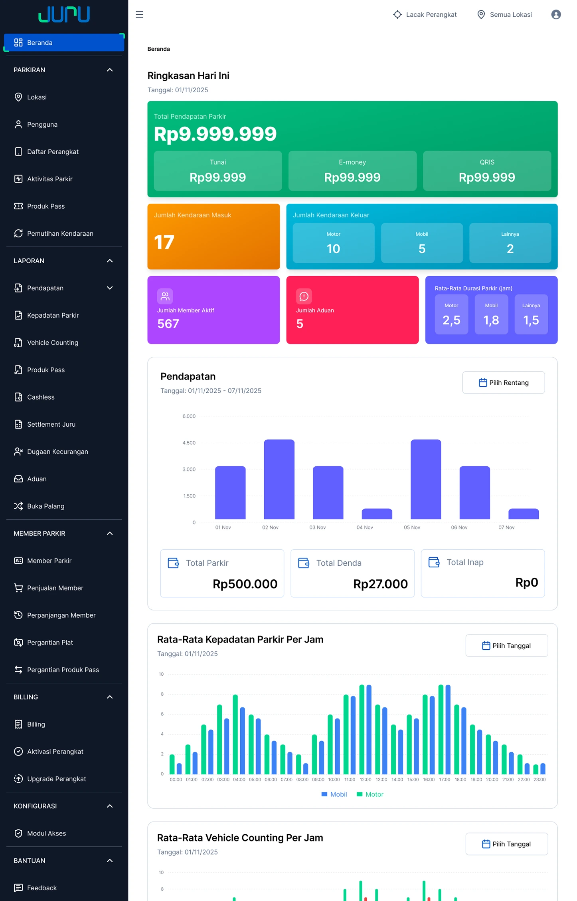Click the Aduan inbox icon
Viewport: 577px width, 901px height.
[18, 479]
